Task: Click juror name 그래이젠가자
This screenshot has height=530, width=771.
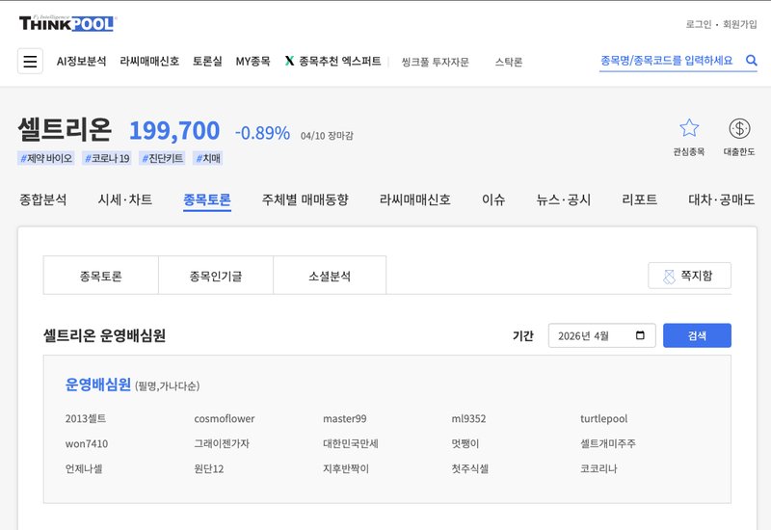Action: [222, 443]
